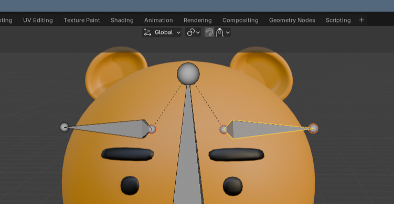Open the Scripting workspace tab

338,20
